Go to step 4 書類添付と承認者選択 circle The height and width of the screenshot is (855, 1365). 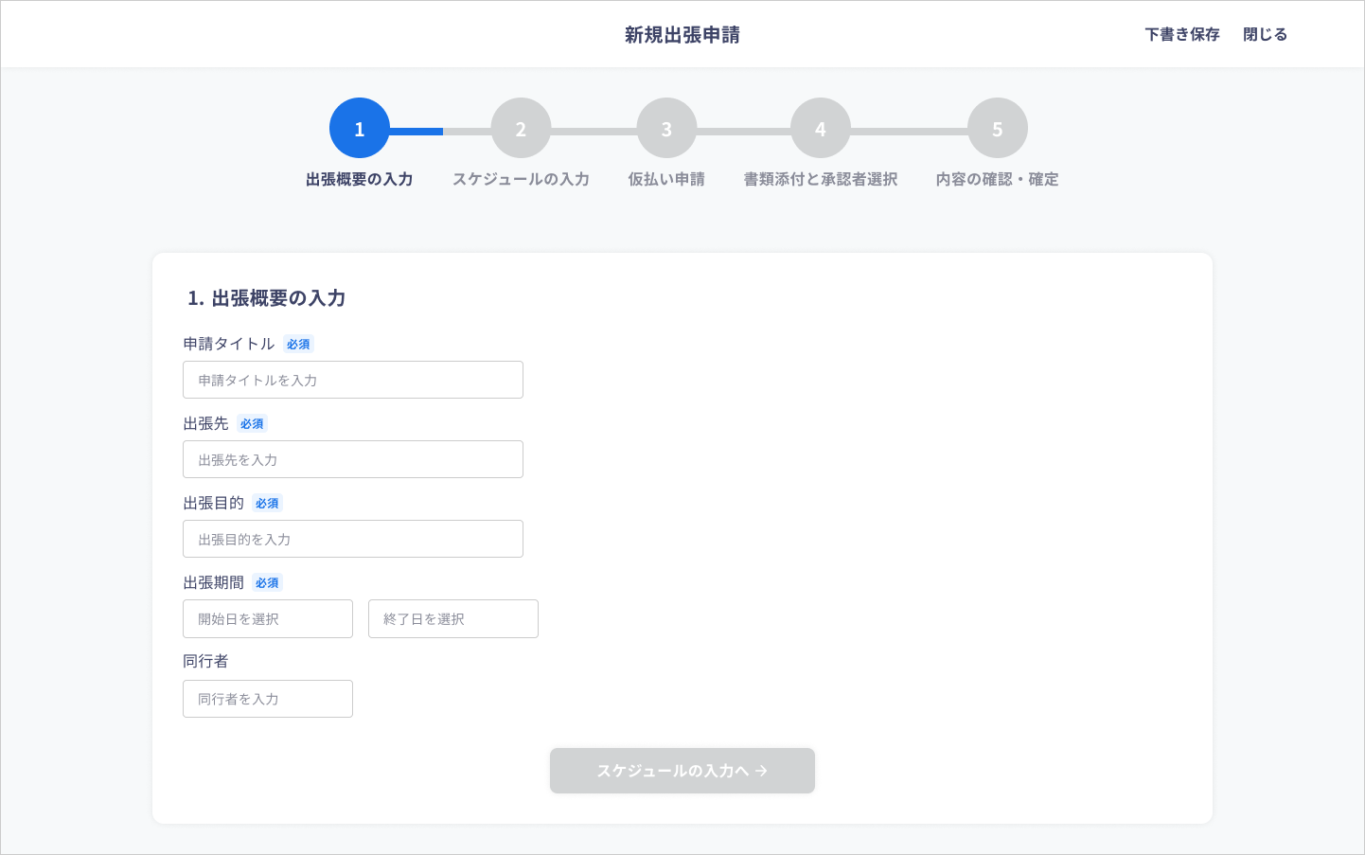[820, 127]
